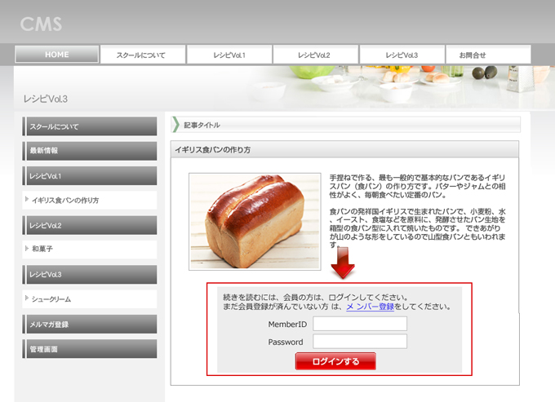Image resolution: width=555 pixels, height=402 pixels.
Task: Open スクールについて in top navigation
Action: 141,55
